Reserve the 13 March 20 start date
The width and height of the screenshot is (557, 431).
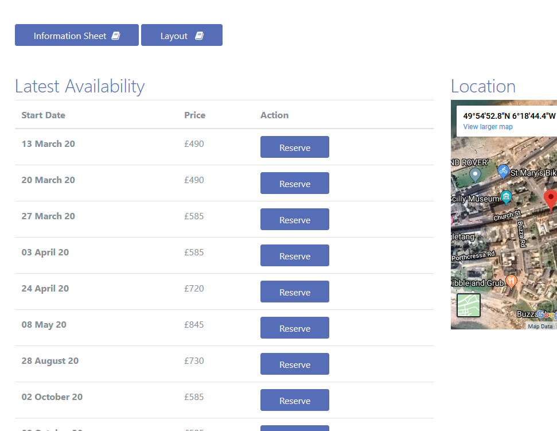coord(294,147)
